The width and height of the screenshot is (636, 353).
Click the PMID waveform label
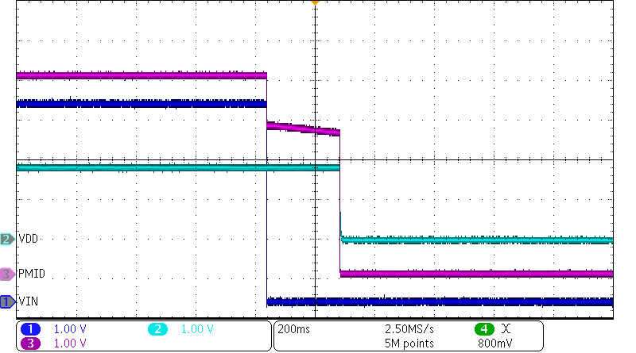pyautogui.click(x=31, y=274)
